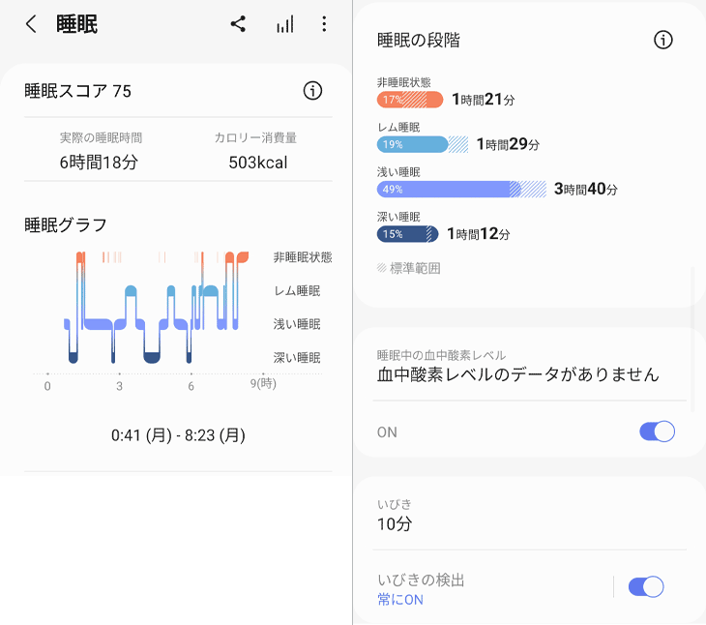Tap the sleep graph chart area
The width and height of the screenshot is (706, 625).
pyautogui.click(x=157, y=308)
